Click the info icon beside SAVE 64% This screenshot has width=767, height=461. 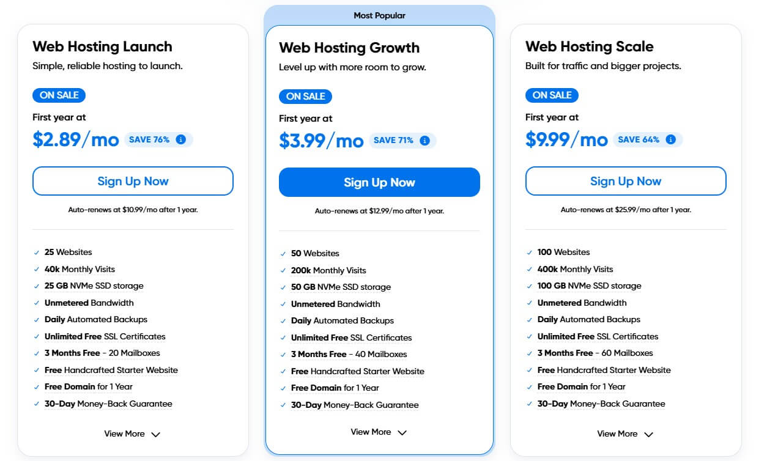click(x=670, y=139)
